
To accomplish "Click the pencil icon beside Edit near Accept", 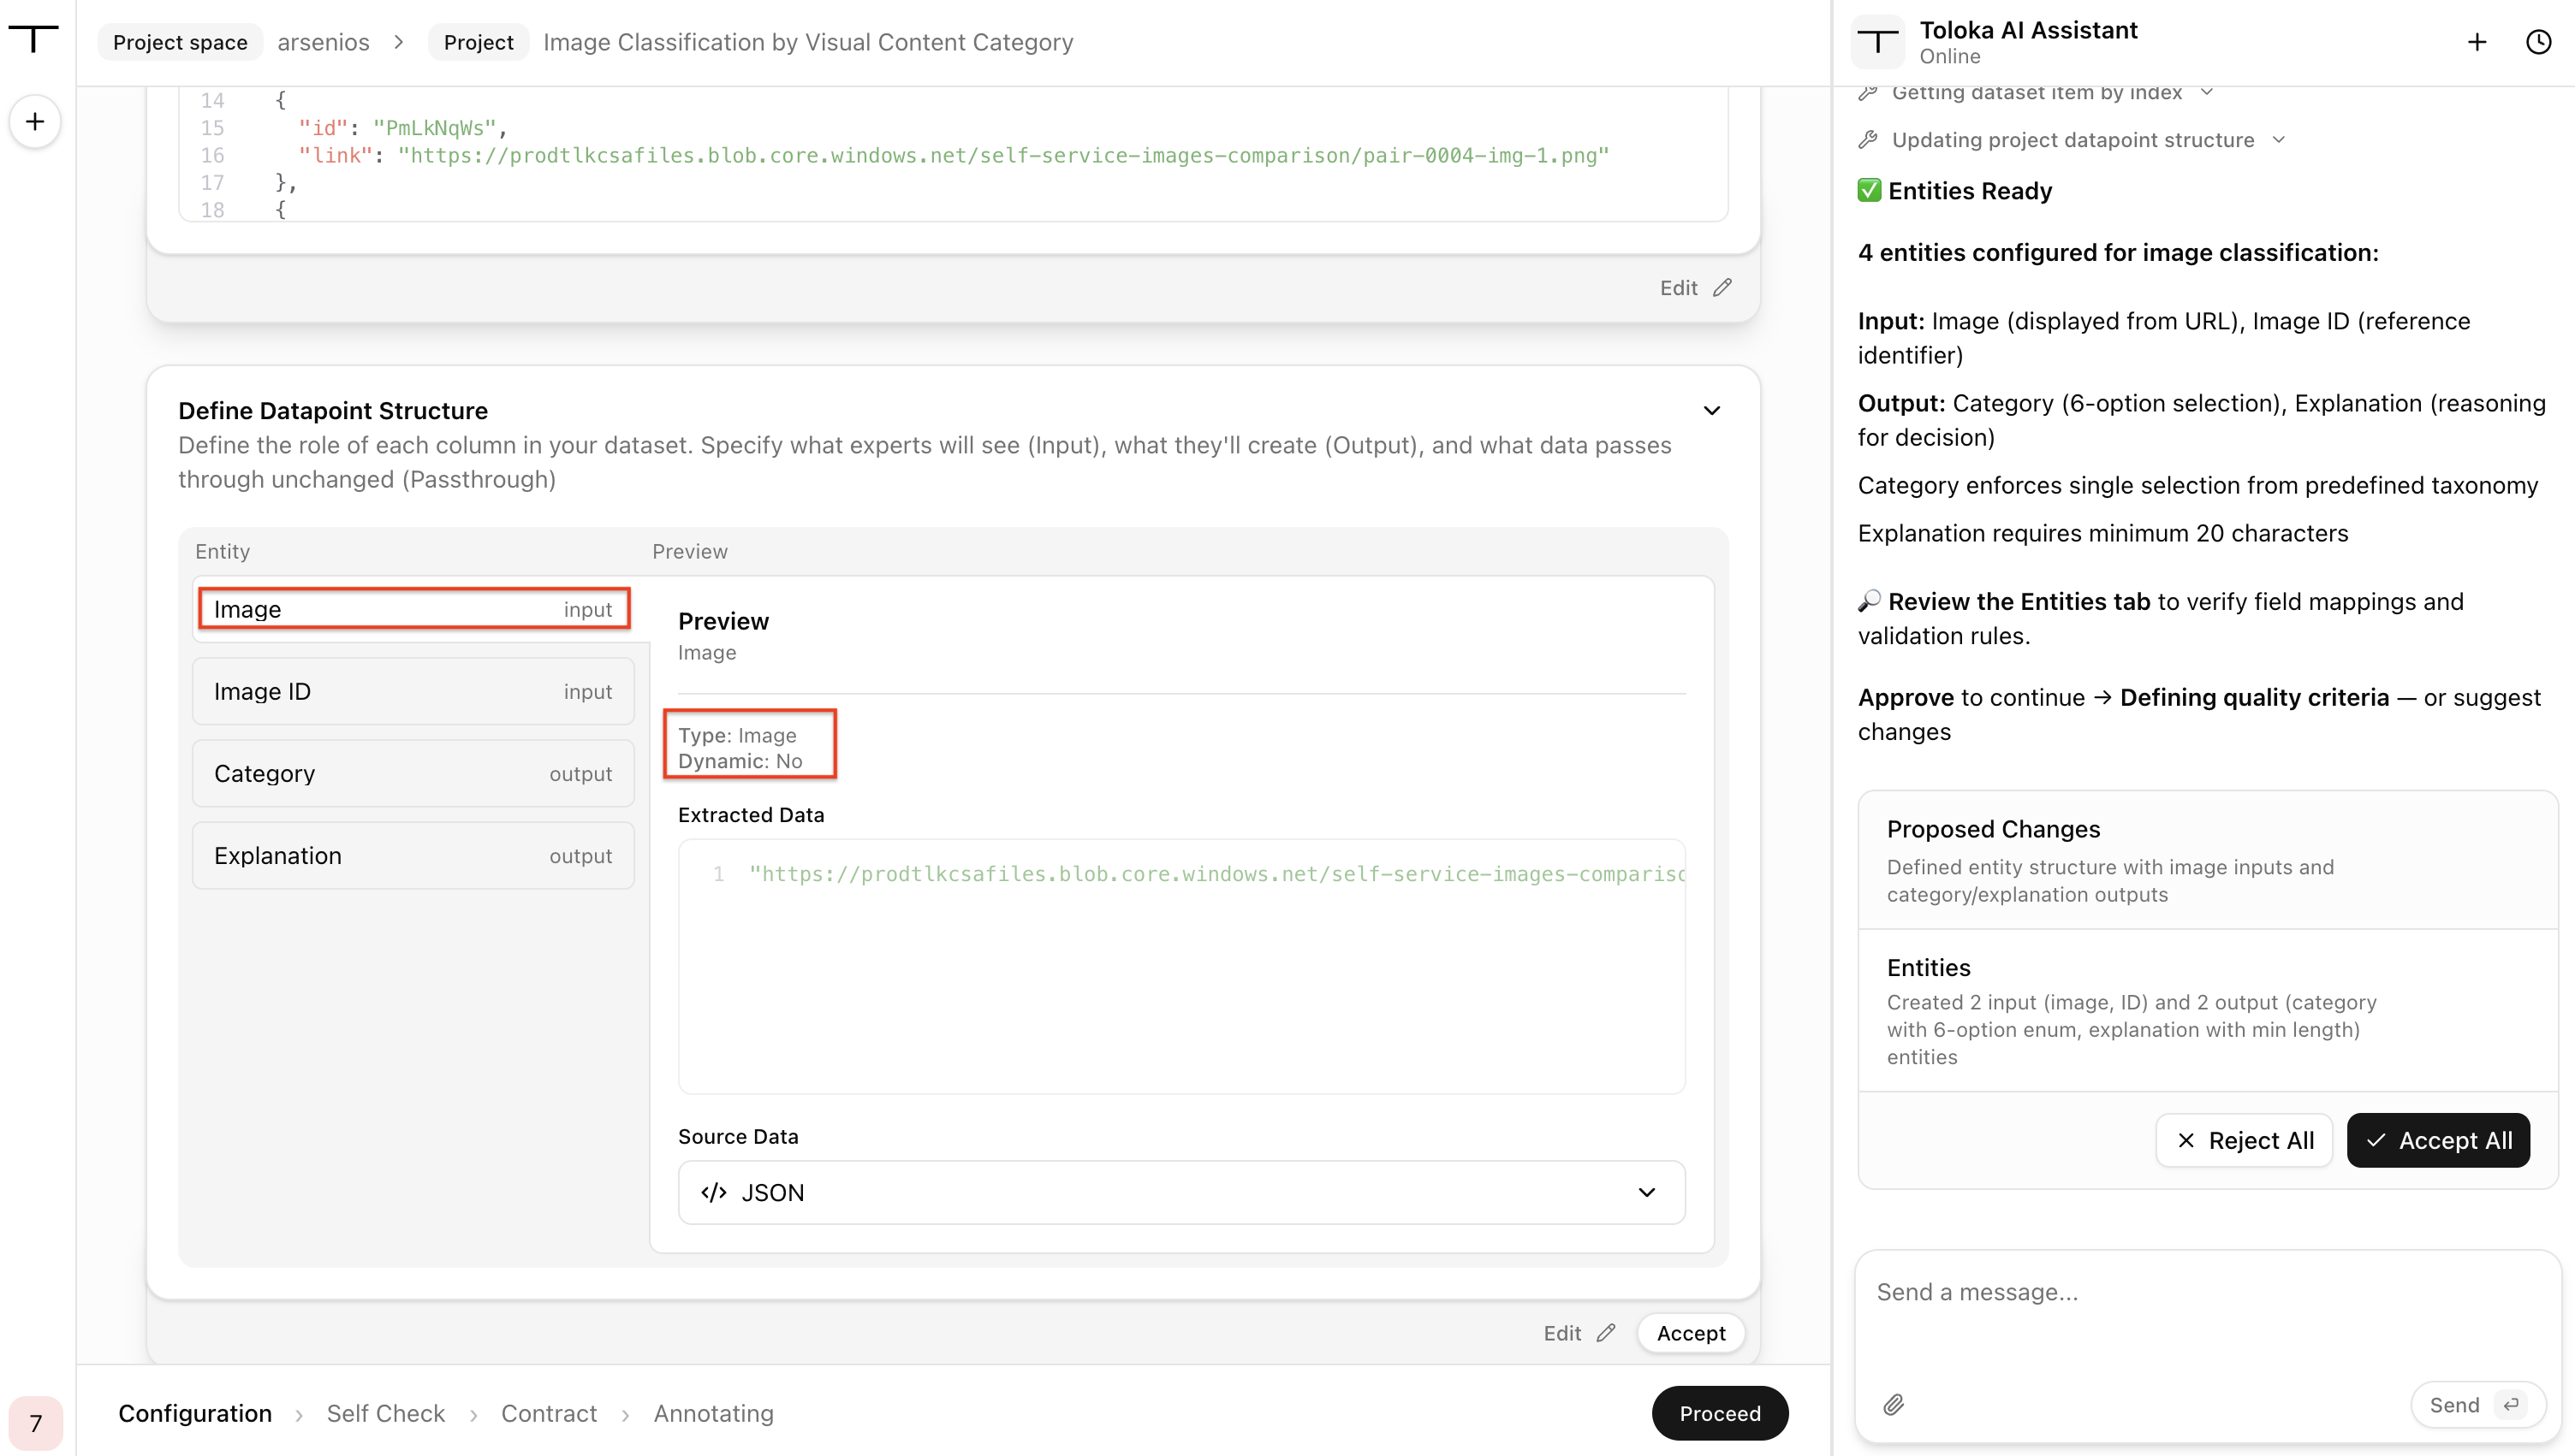I will pyautogui.click(x=1606, y=1333).
